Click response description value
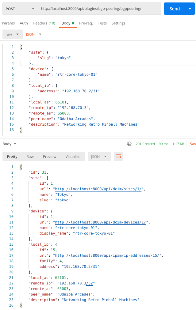The image size is (196, 310). tap(101, 300)
